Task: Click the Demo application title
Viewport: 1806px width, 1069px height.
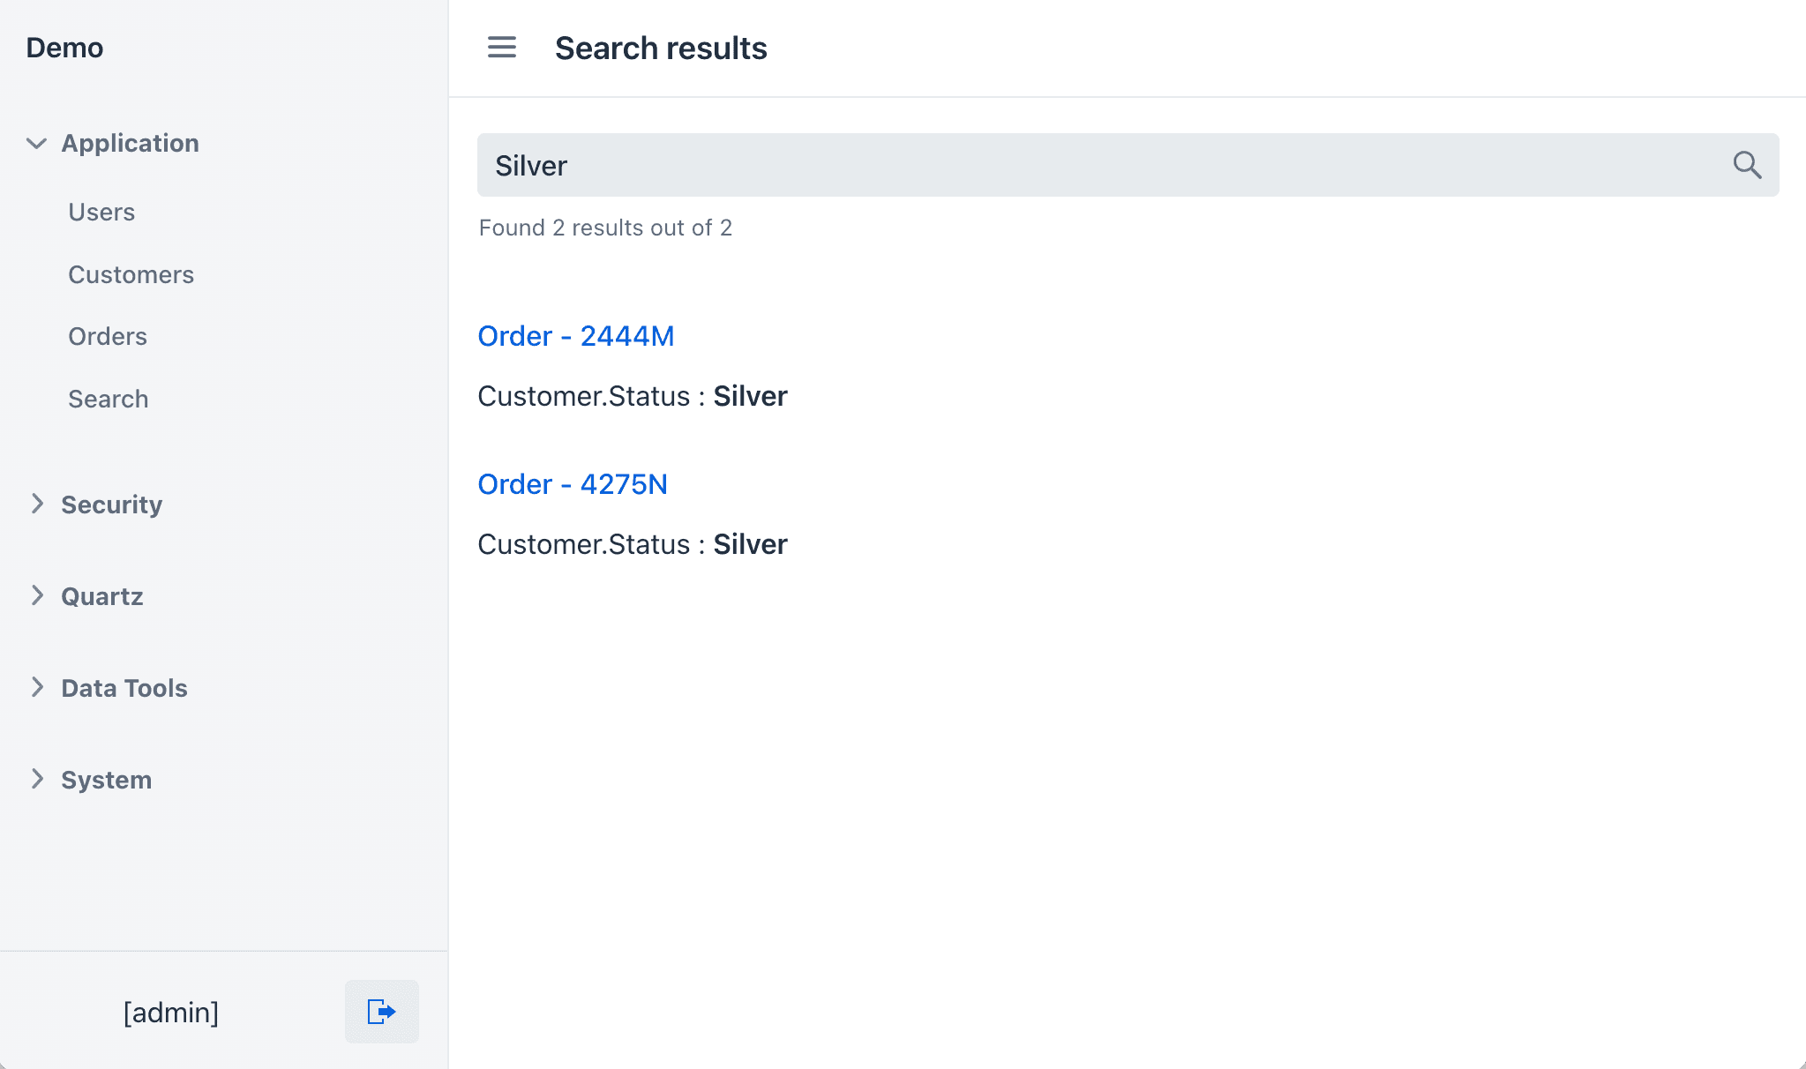Action: tap(64, 48)
